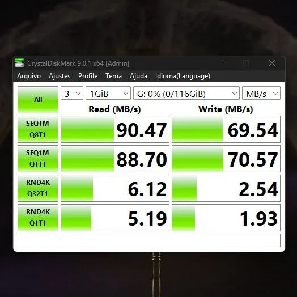
Task: Click the CrystalDiskMark app icon in title bar
Action: pos(19,63)
